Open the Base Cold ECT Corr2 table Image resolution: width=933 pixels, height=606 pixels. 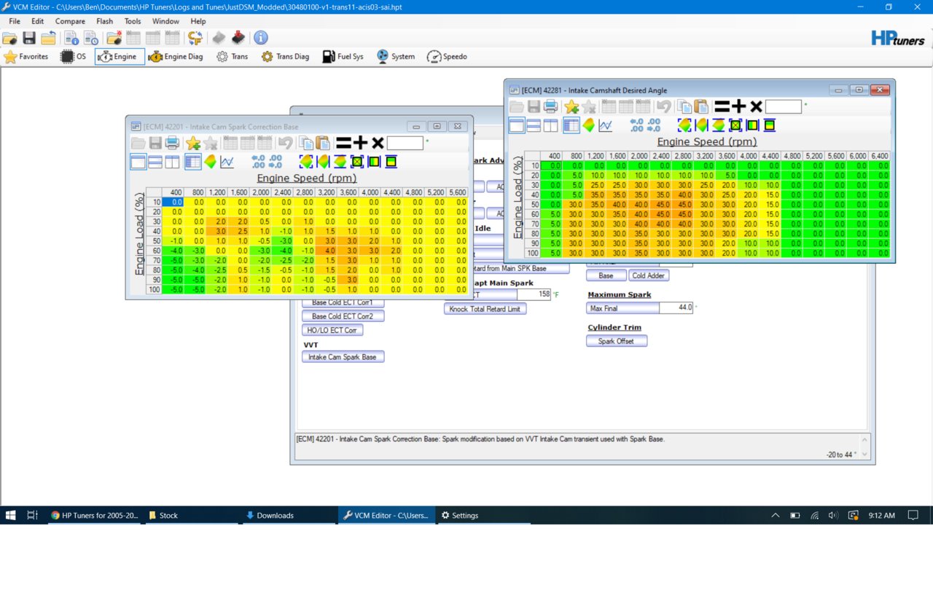(x=343, y=316)
